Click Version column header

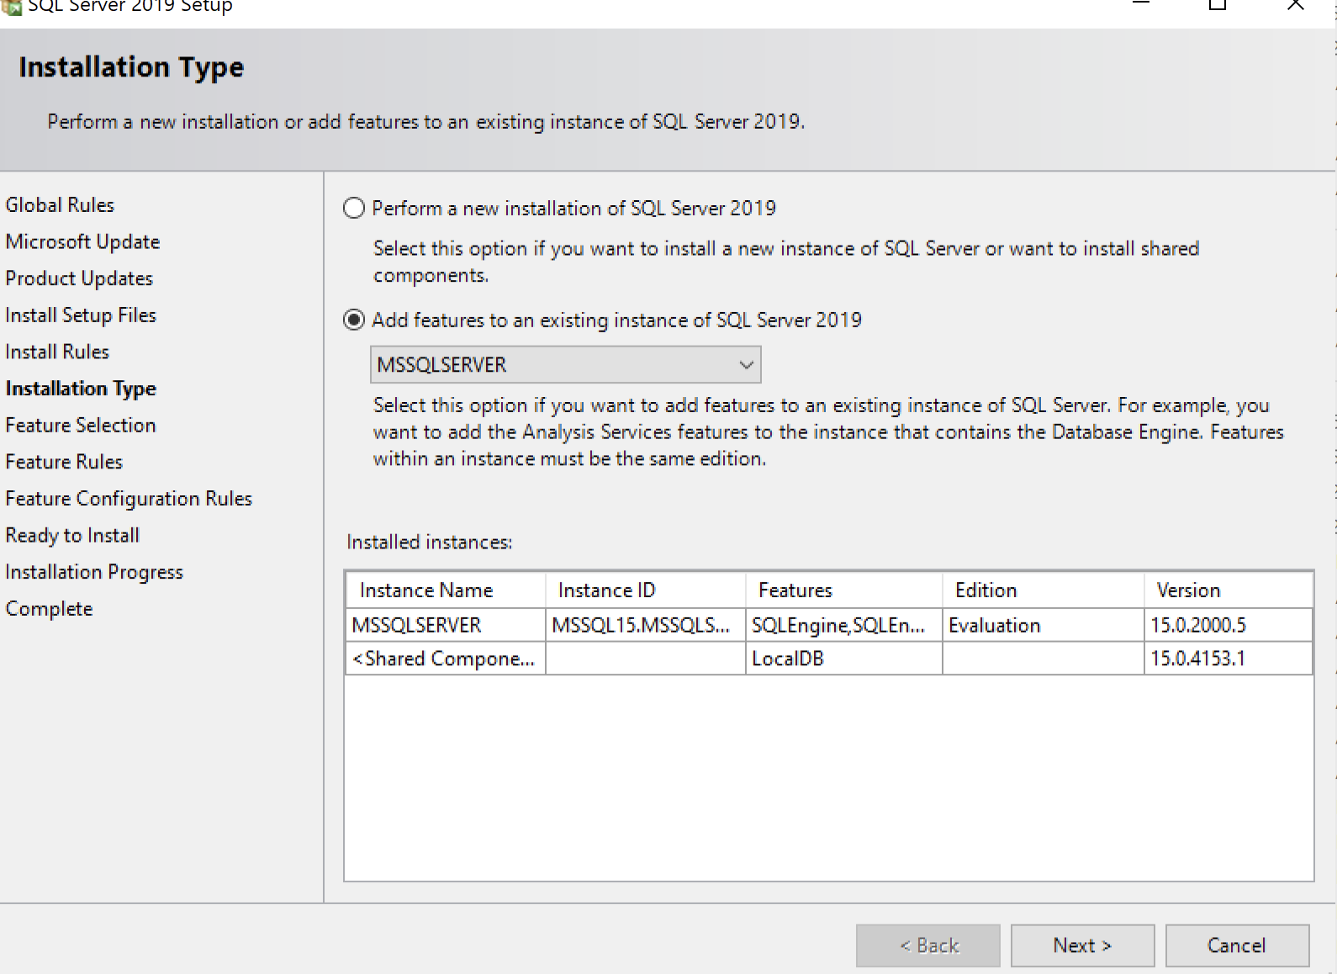click(1228, 590)
